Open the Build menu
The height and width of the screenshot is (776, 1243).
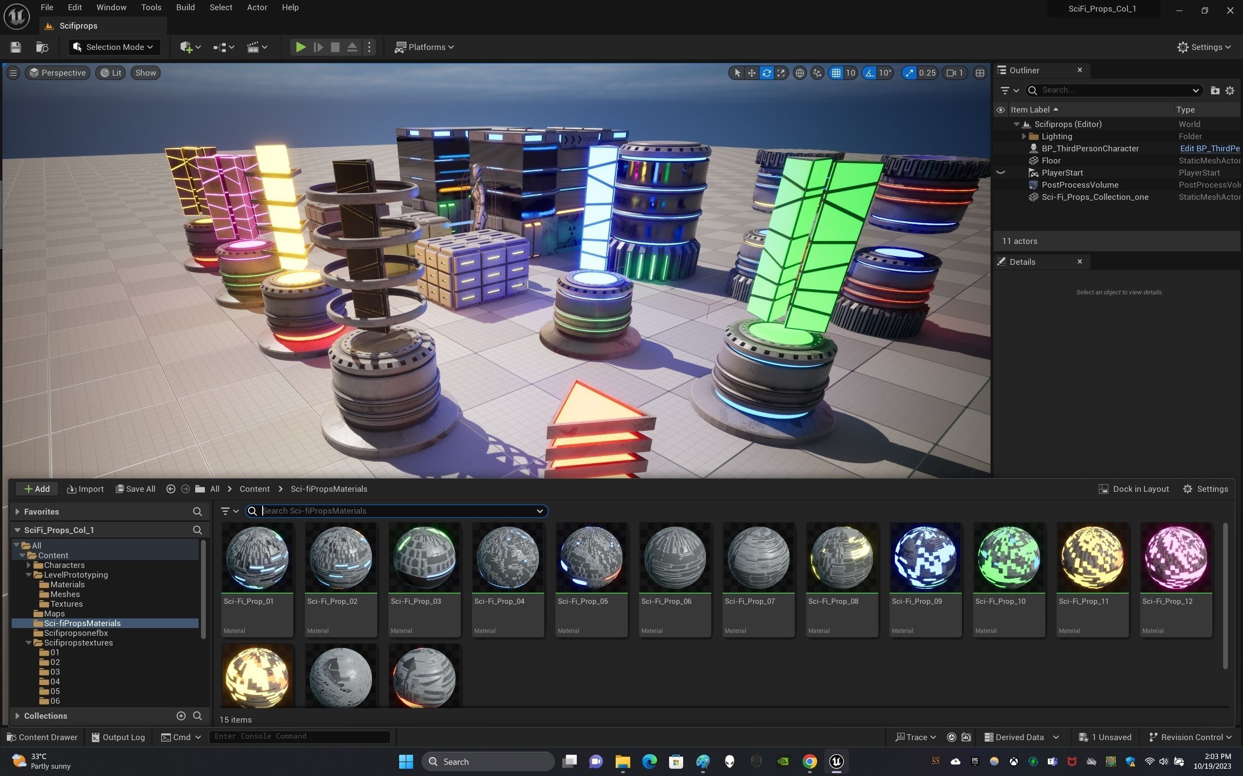[x=185, y=7]
